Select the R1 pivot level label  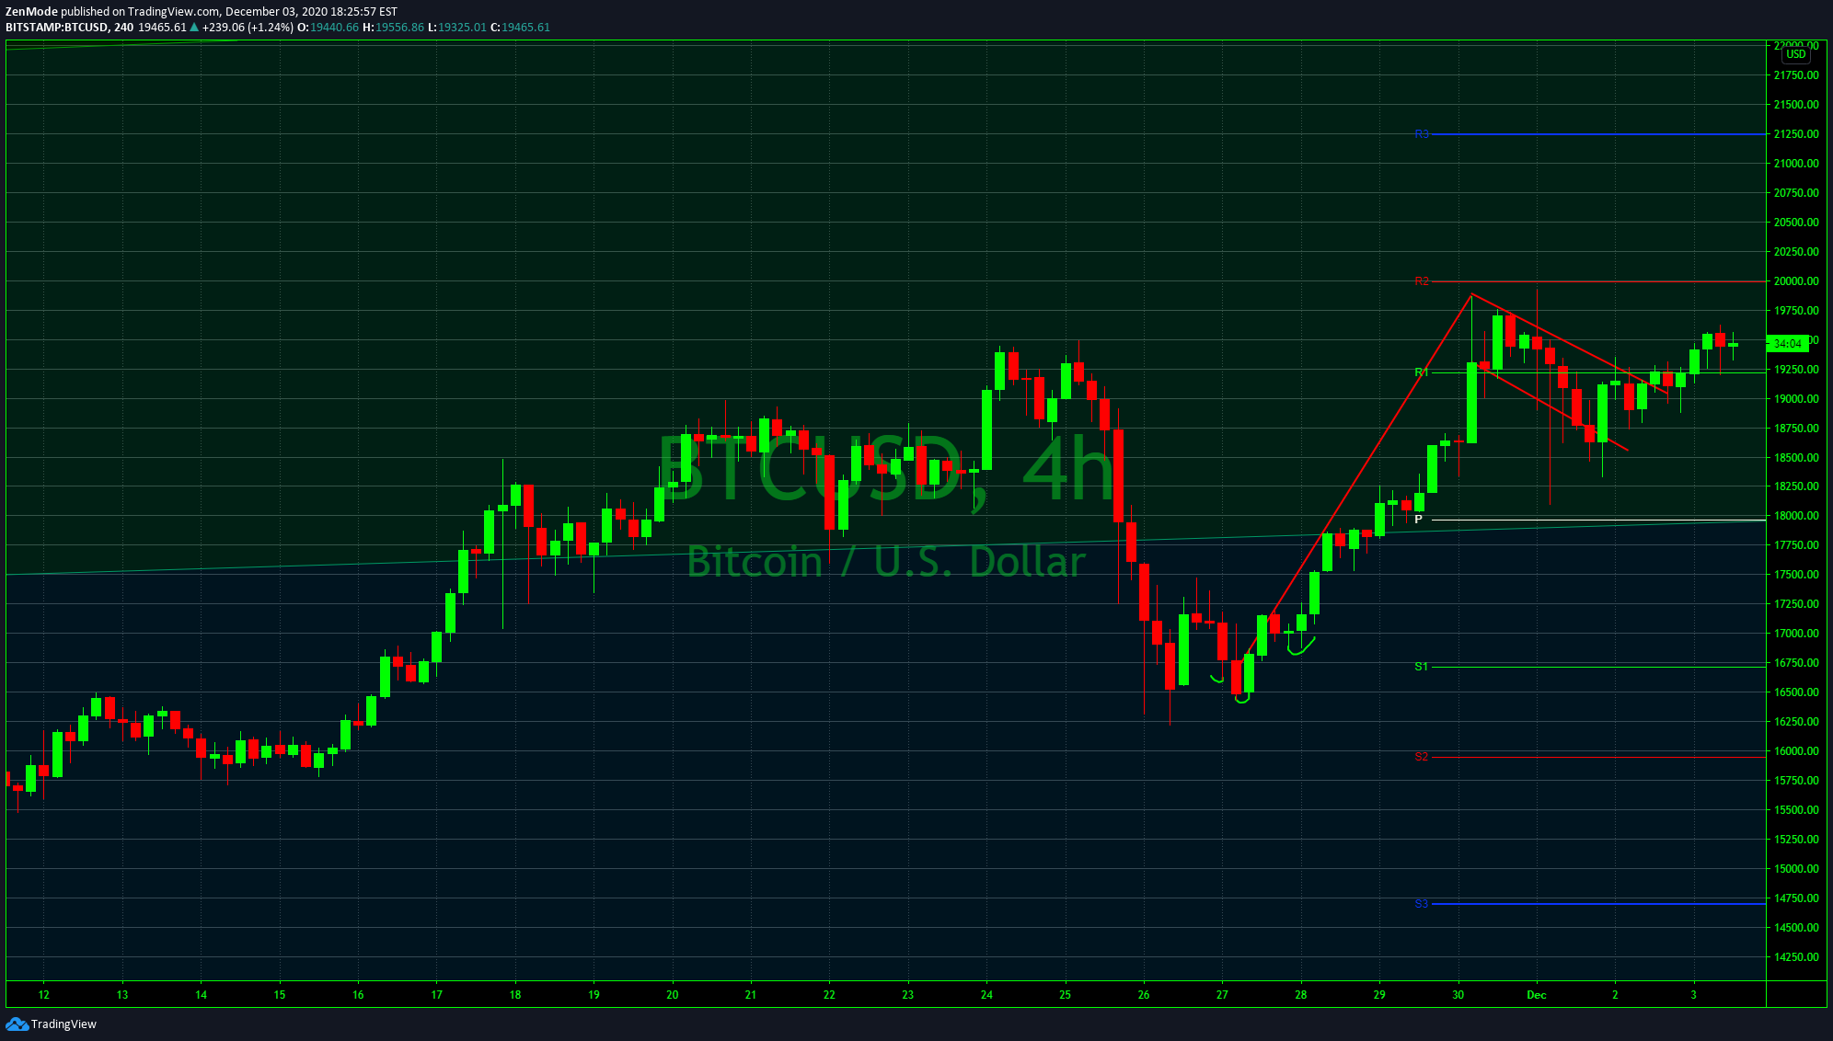1422,372
